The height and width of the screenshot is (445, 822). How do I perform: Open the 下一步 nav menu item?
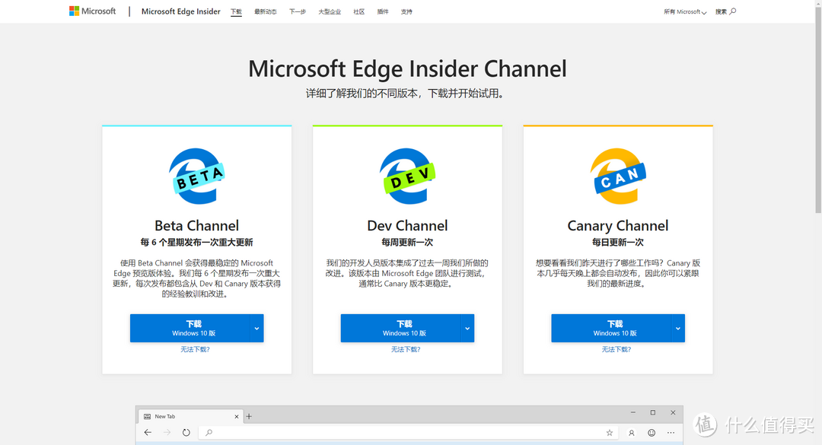(298, 11)
